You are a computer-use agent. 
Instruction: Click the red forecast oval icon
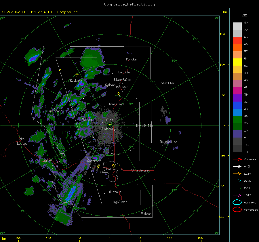click(x=237, y=209)
